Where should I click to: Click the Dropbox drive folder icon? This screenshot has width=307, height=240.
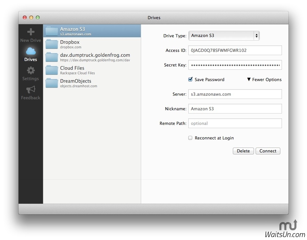coord(52,44)
